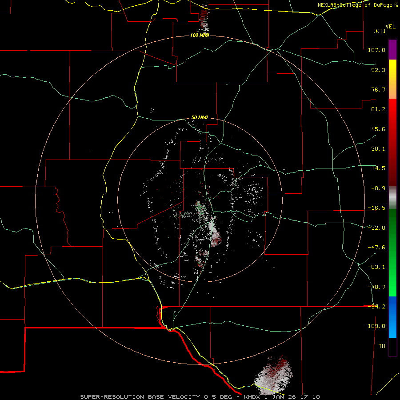Select the 76.7 legend value
Image resolution: width=400 pixels, height=400 pixels.
coord(378,89)
